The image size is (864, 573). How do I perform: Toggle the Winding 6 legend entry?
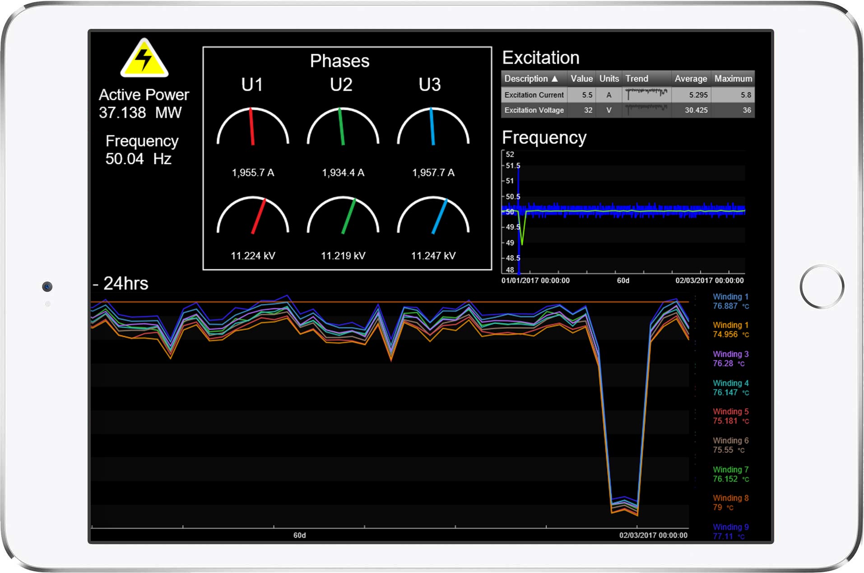pos(731,445)
